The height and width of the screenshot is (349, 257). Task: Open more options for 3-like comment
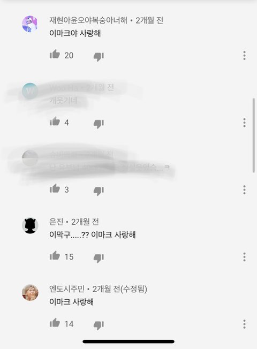pyautogui.click(x=244, y=190)
